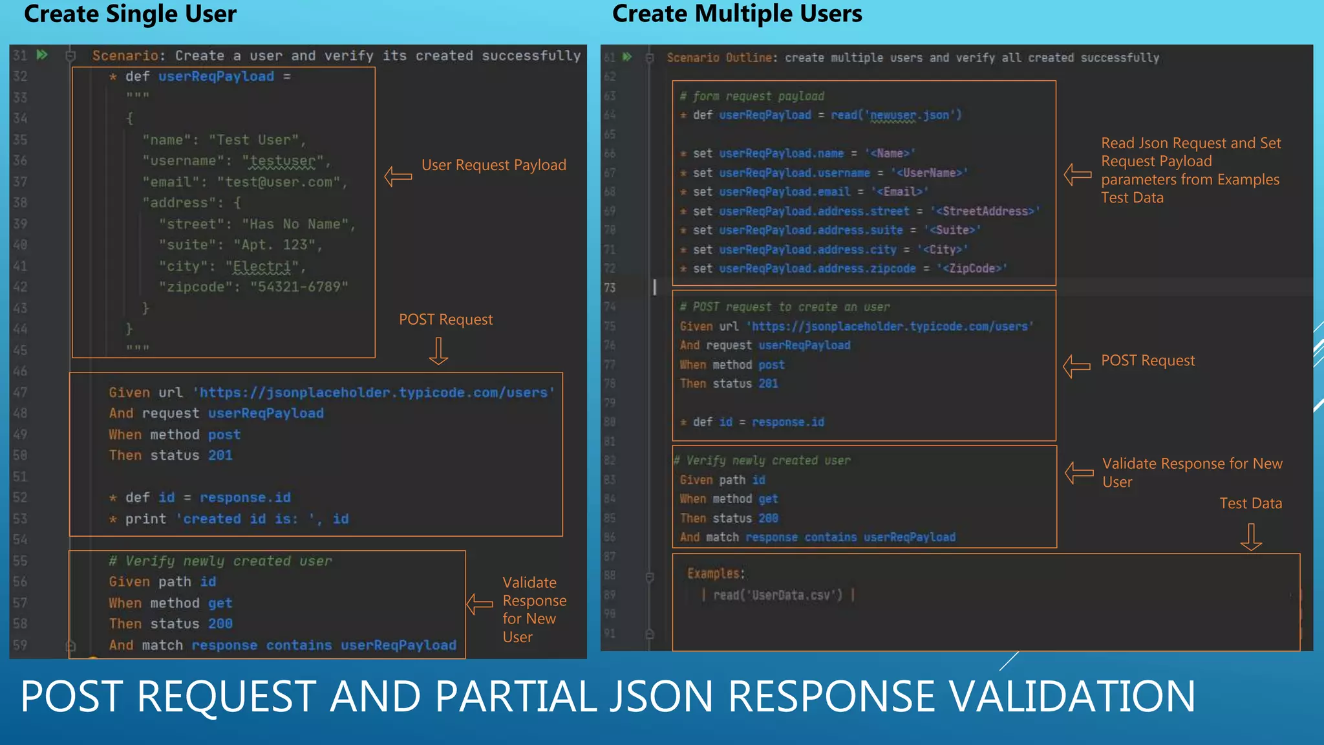Click arrow next to Read Json Request annotation

(x=1078, y=174)
